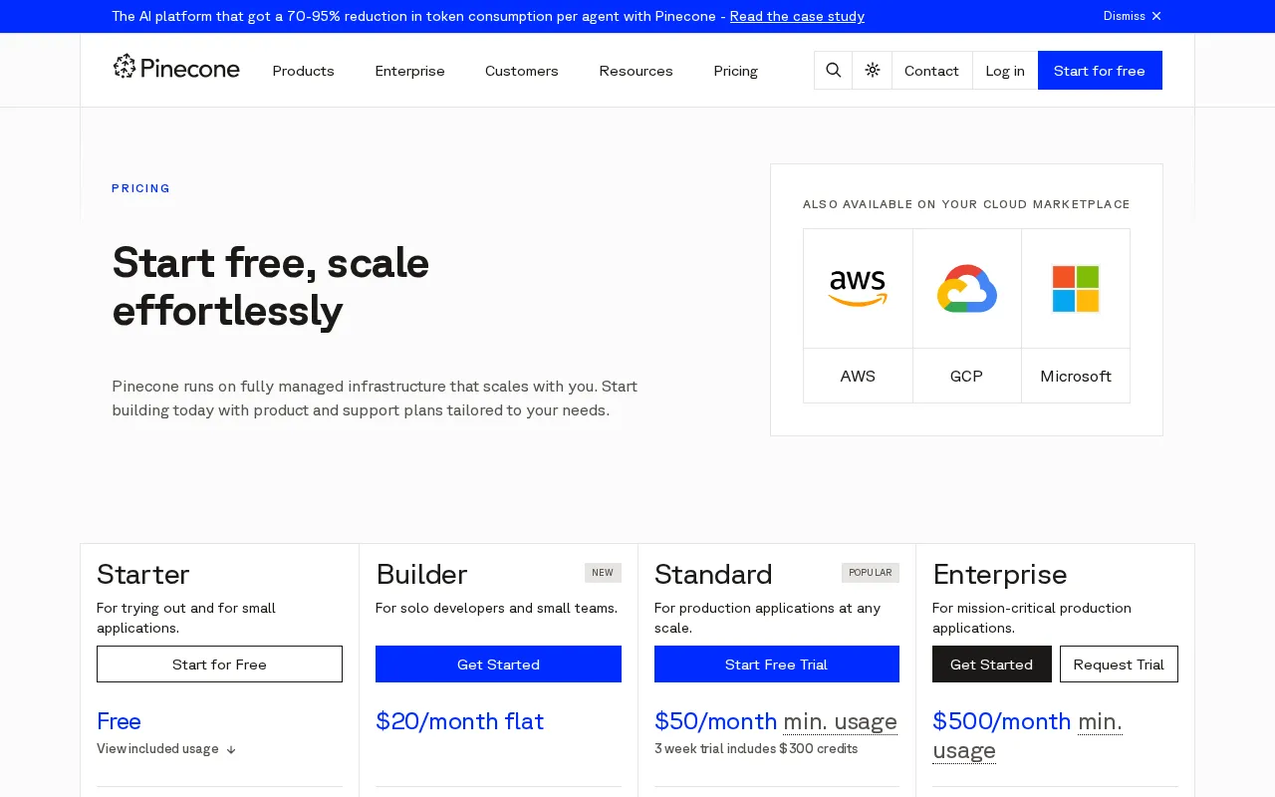Expand 'View included usage' under Starter
The width and height of the screenshot is (1275, 797).
(166, 749)
